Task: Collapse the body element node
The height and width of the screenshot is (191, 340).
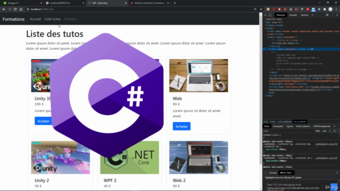Action: [266, 28]
